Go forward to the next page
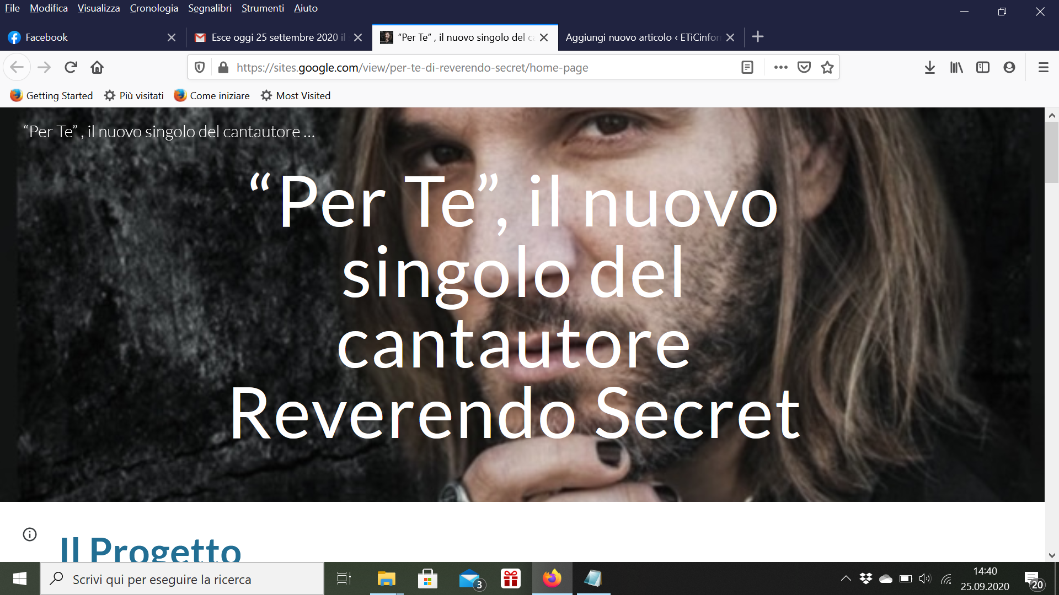The width and height of the screenshot is (1059, 595). [x=44, y=67]
